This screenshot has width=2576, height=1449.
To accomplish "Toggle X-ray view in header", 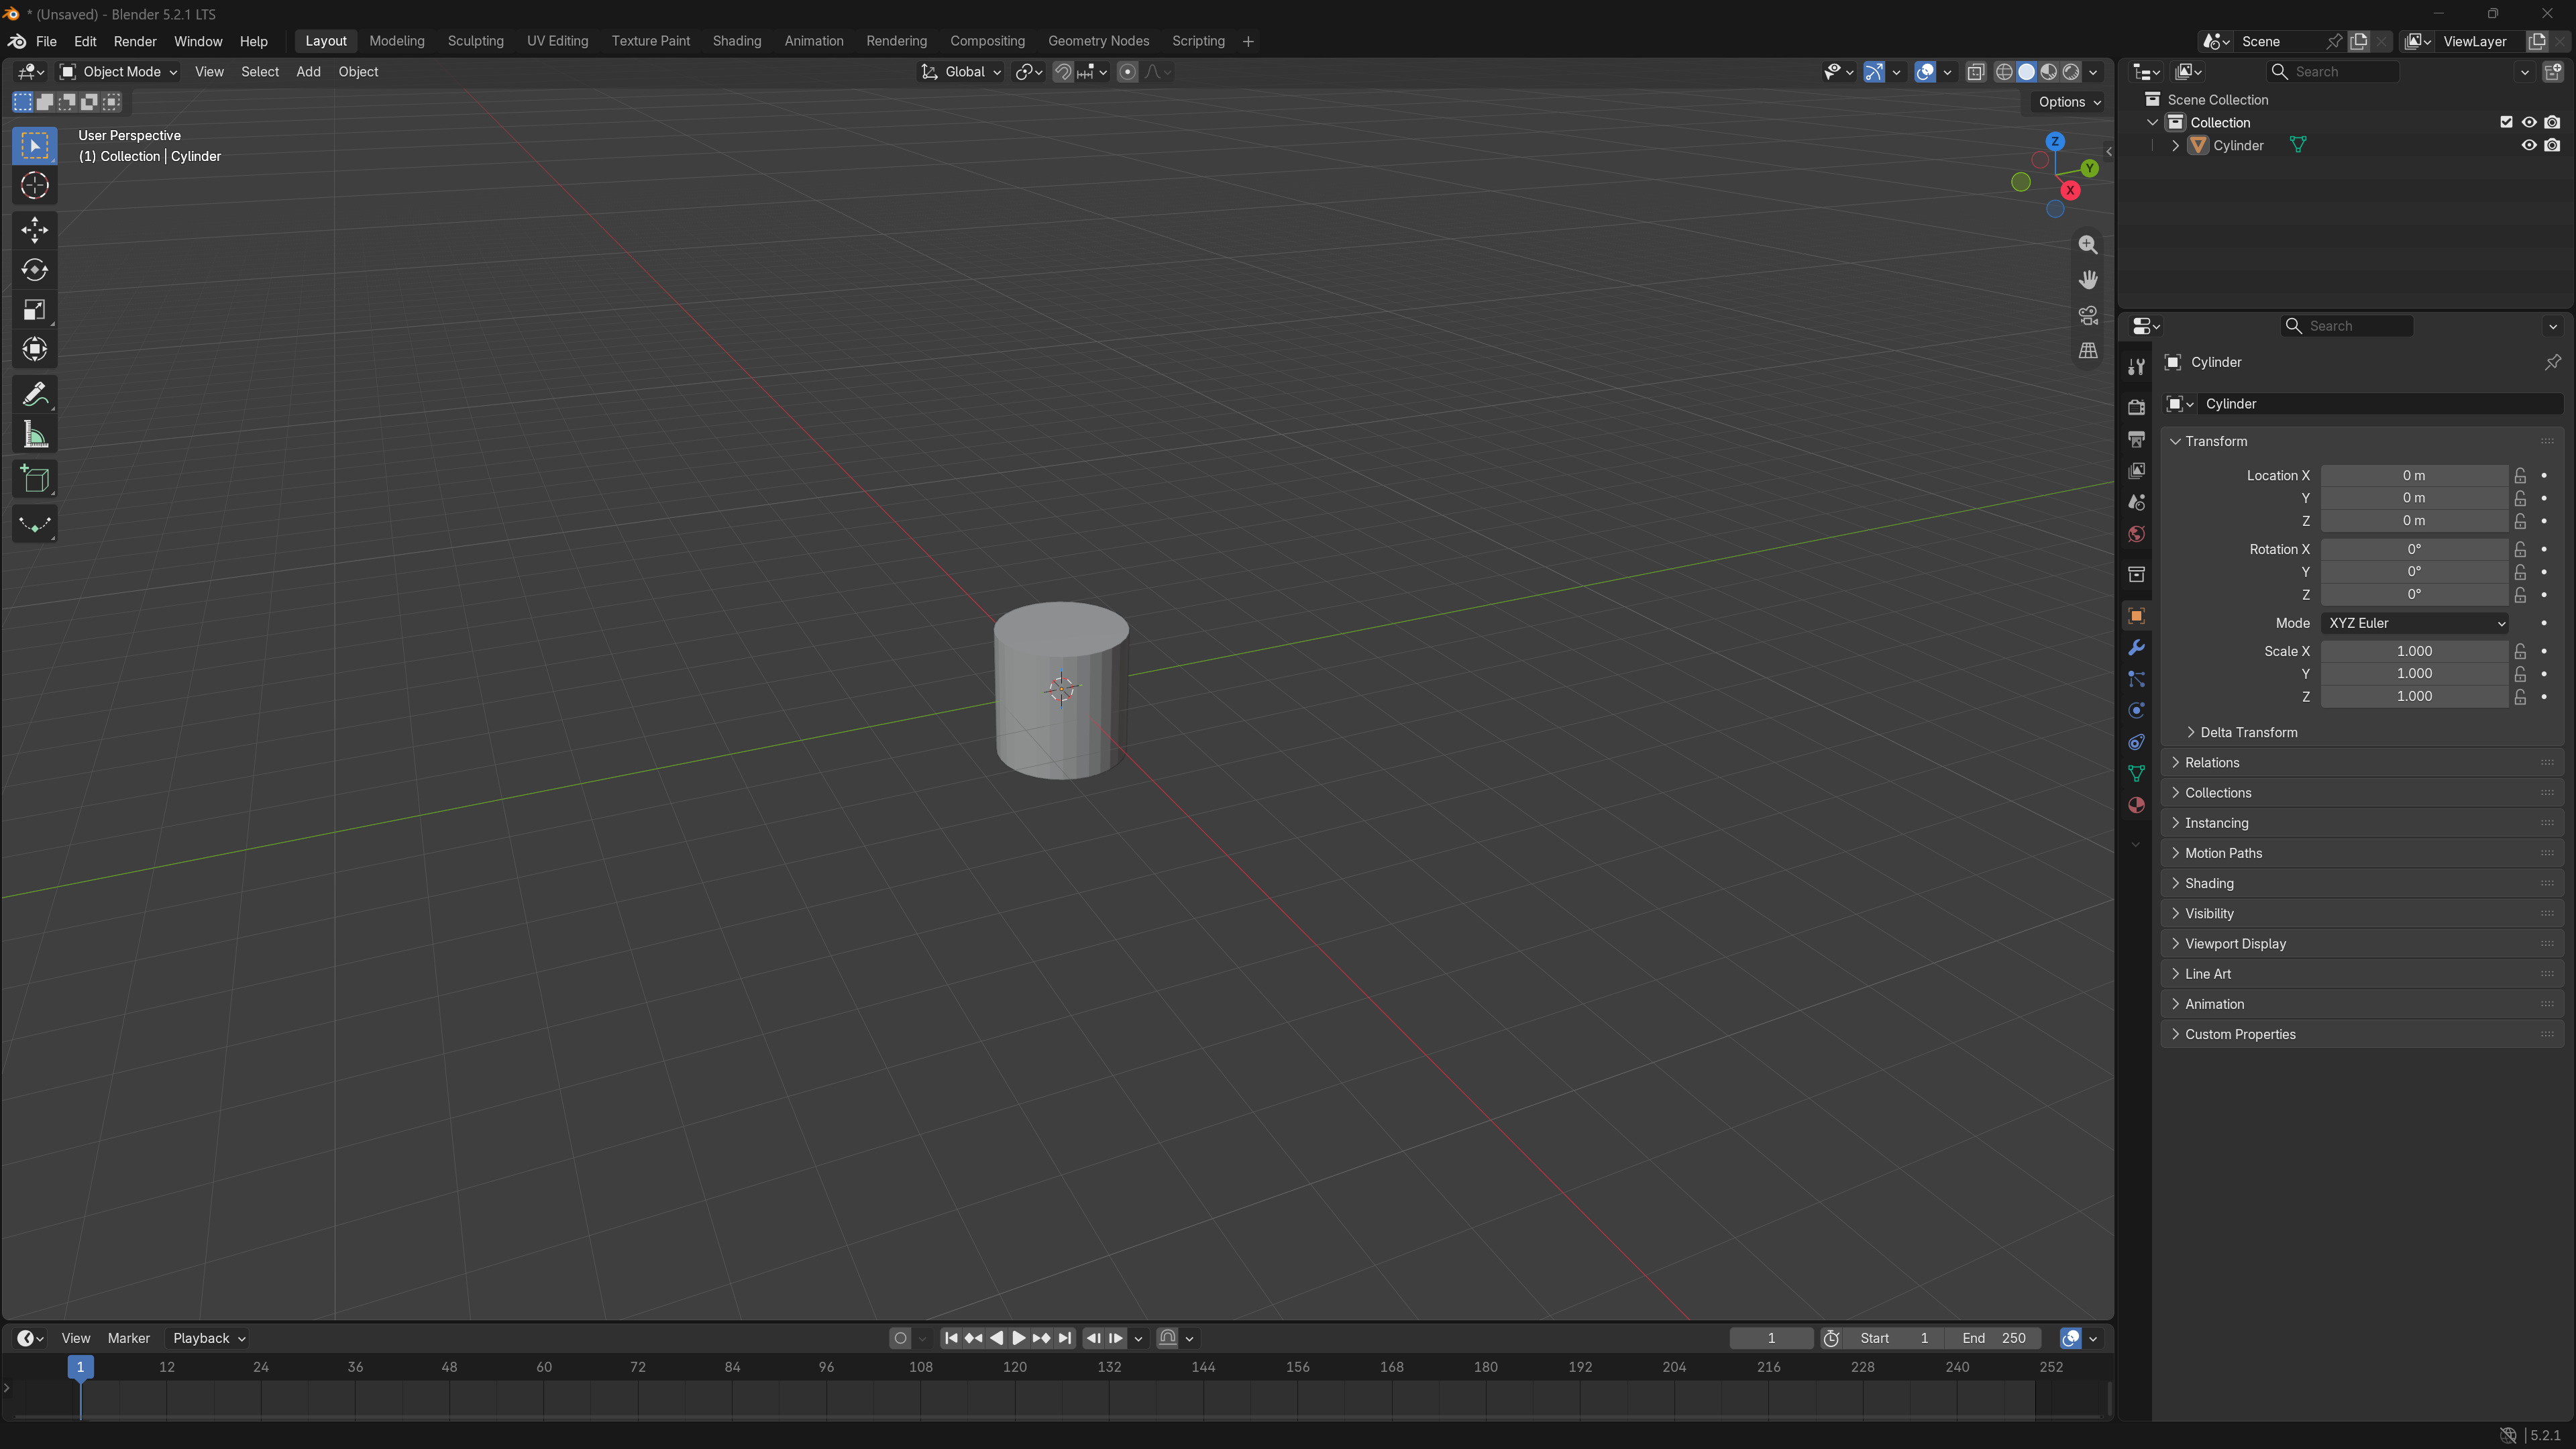I will pyautogui.click(x=1976, y=72).
